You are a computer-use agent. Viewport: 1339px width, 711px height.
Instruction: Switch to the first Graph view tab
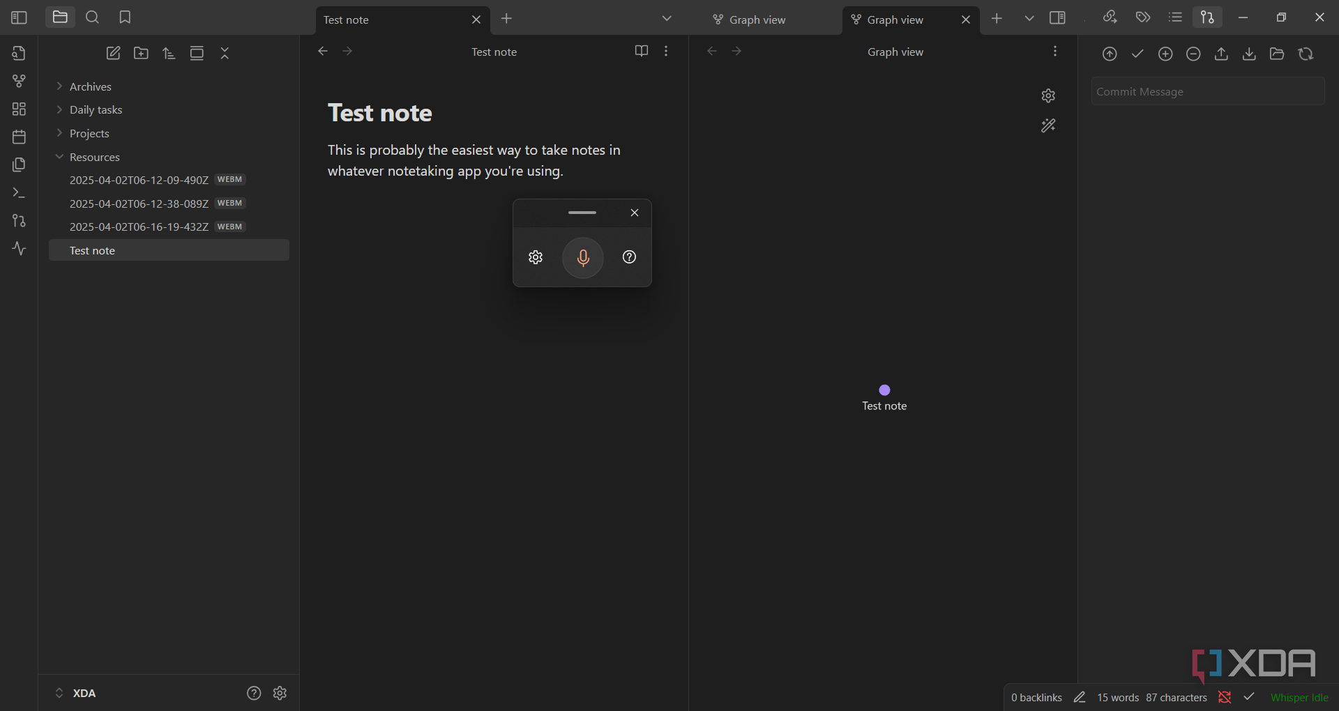pos(757,20)
